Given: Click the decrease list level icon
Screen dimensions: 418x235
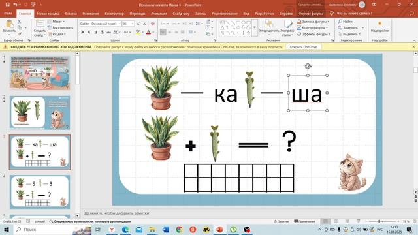Looking at the screenshot, I should point(184,23).
